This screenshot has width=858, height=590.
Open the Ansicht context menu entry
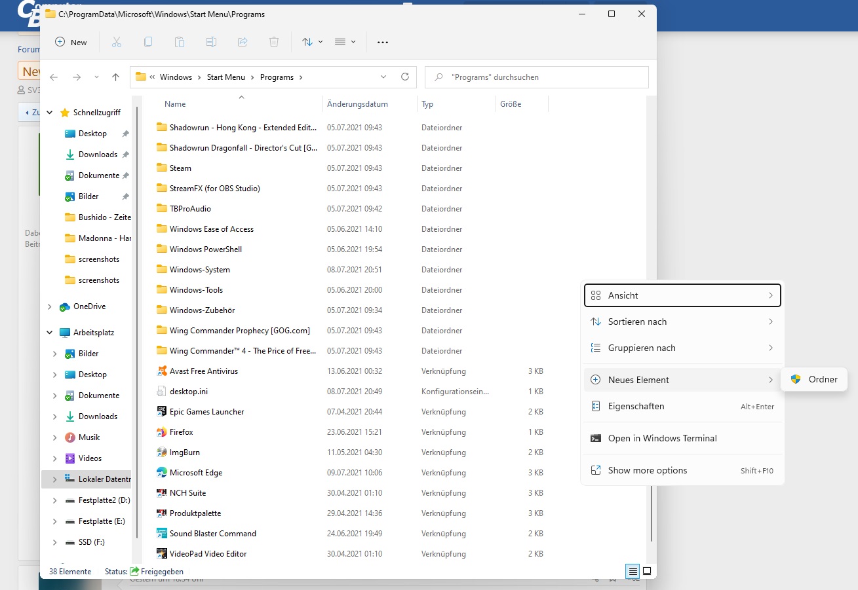(682, 295)
